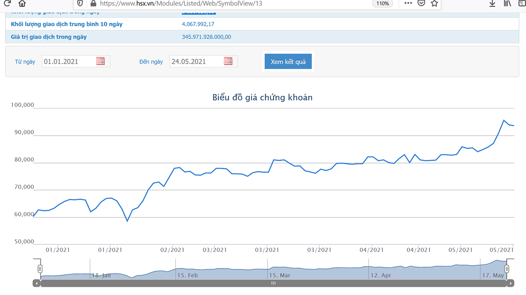Go to the browser home page
Viewport: 526px width, 295px height.
[22, 3]
